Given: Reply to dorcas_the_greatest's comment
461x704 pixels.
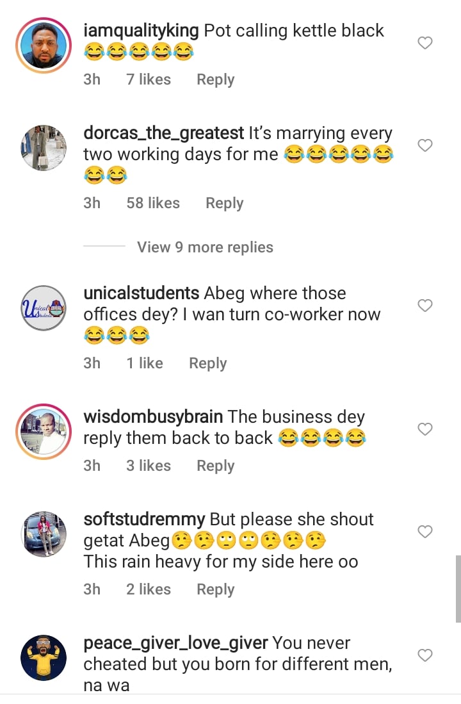Looking at the screenshot, I should (x=224, y=203).
